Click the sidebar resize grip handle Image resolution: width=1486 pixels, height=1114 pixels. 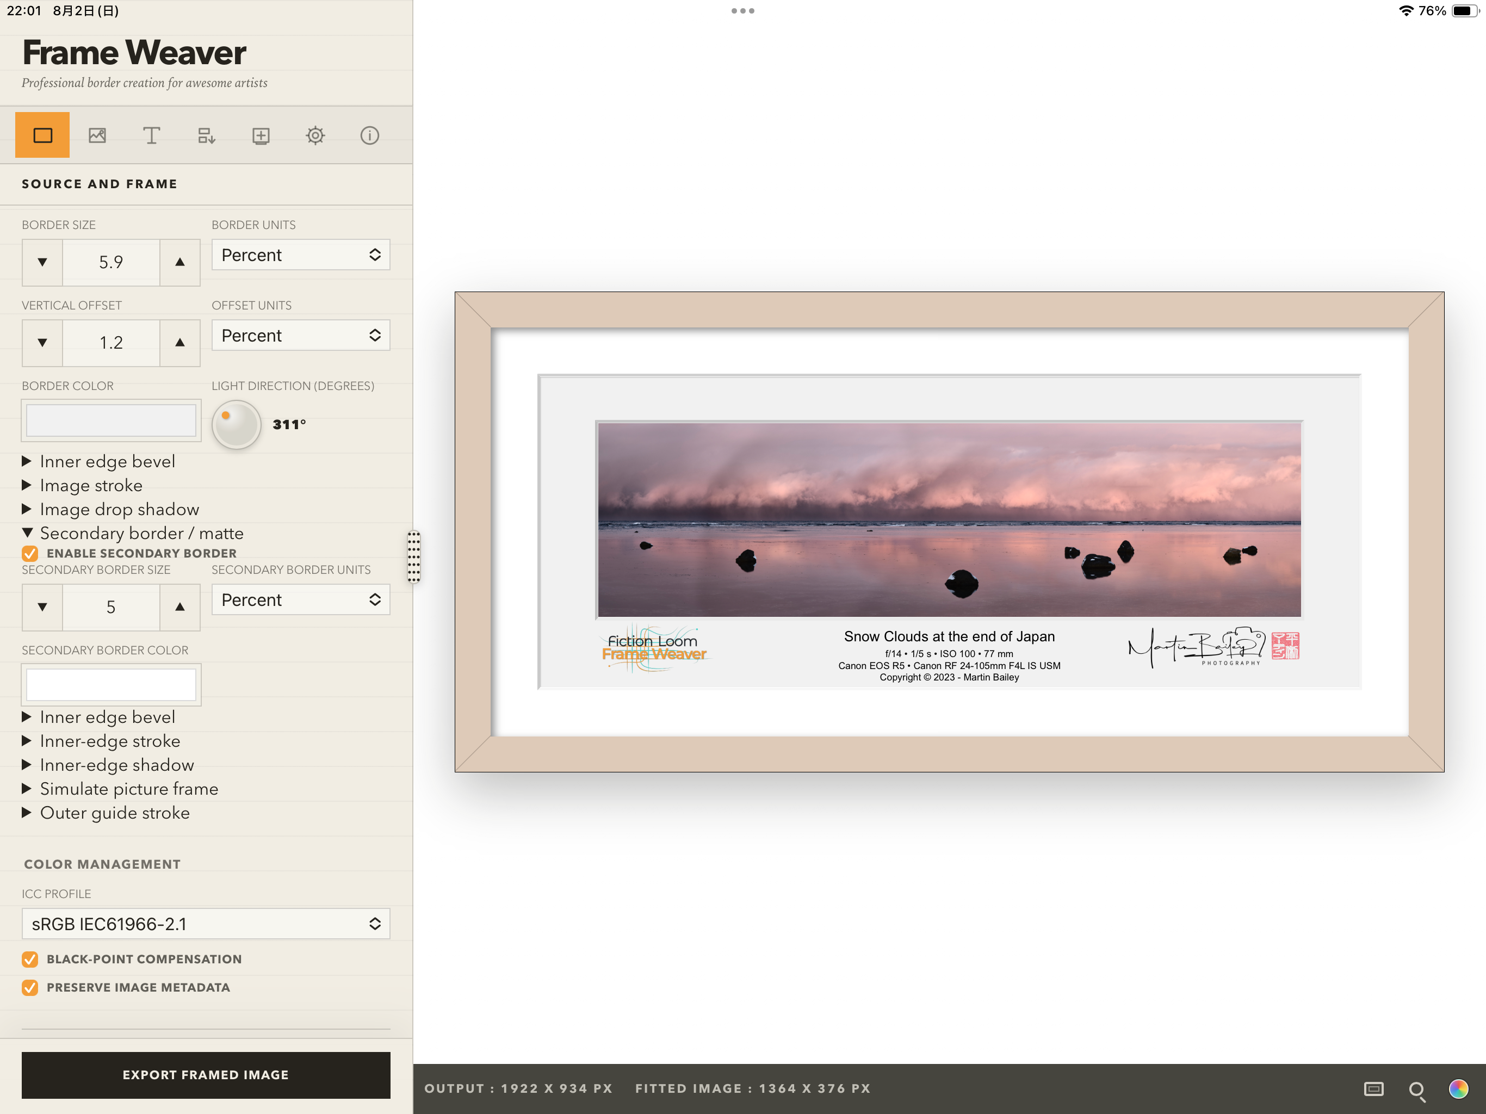click(x=414, y=556)
